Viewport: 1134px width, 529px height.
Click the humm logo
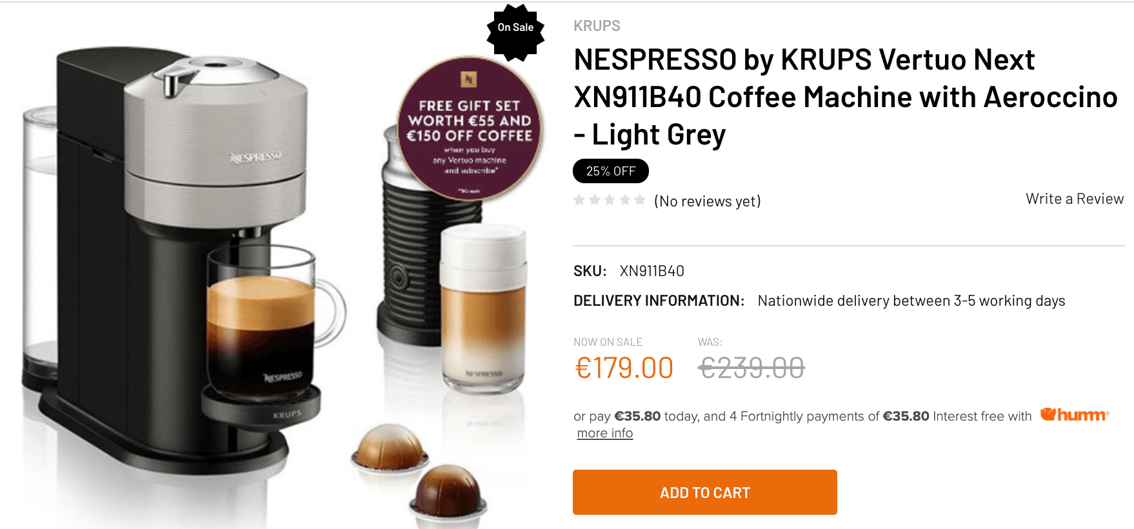click(1074, 415)
